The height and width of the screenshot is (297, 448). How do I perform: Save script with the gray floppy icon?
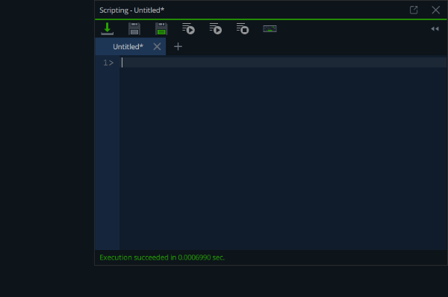click(134, 29)
